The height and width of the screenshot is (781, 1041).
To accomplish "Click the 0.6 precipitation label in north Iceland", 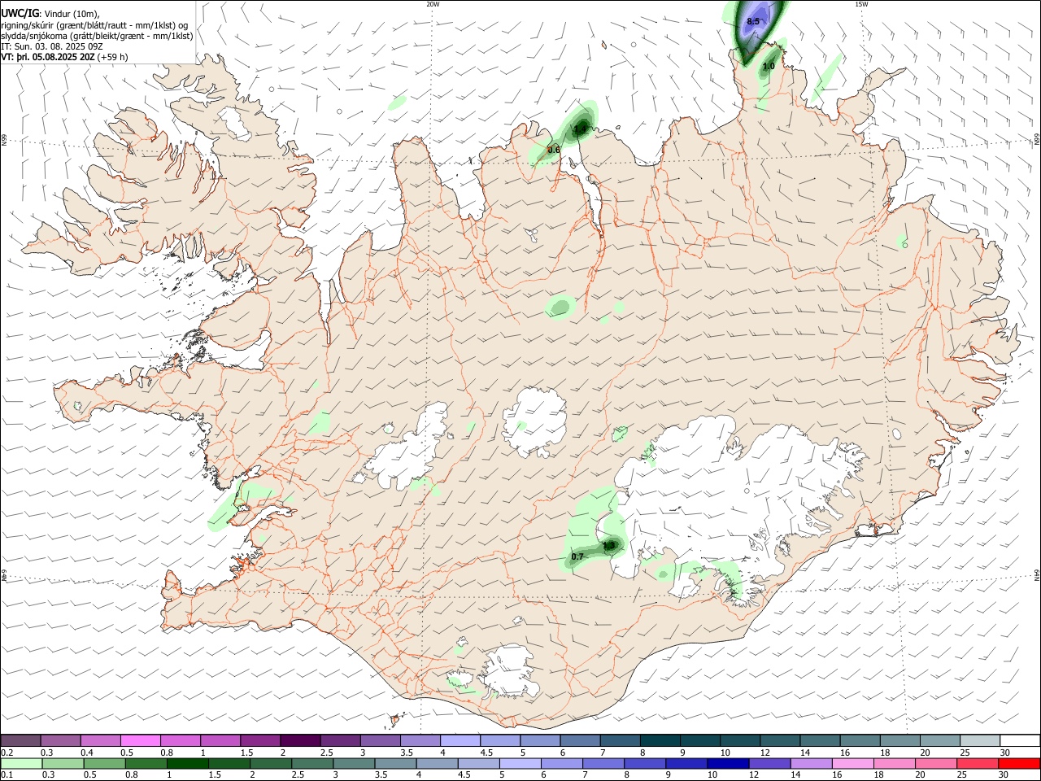I will coord(554,150).
